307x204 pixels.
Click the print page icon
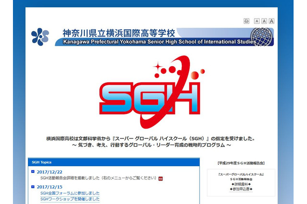(246, 21)
